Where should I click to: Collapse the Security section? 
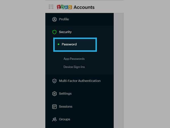(x=79, y=32)
